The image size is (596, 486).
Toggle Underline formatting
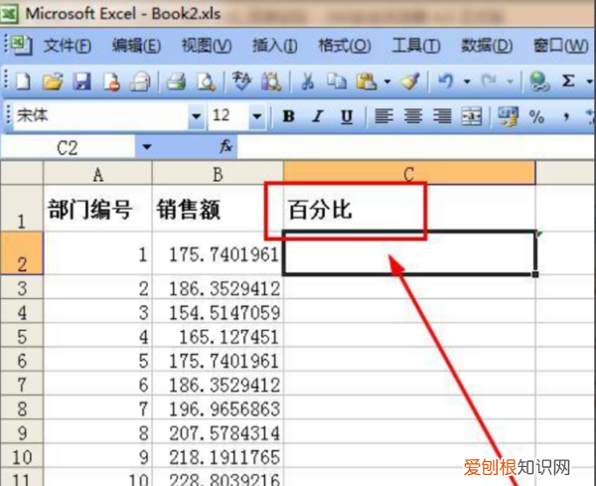pyautogui.click(x=347, y=116)
